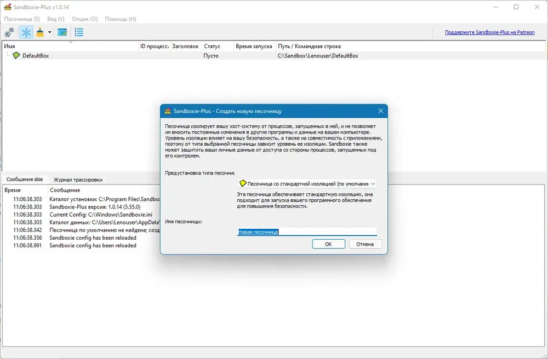Toggle the snowflake suspend icon in toolbar
This screenshot has height=359, width=548.
26,32
